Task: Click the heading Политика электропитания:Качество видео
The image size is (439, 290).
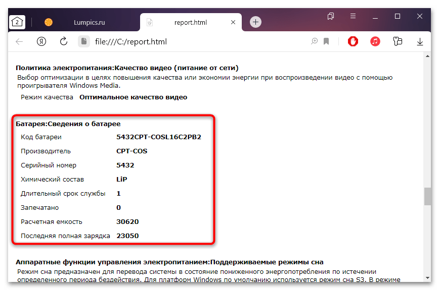Action: 127,68
